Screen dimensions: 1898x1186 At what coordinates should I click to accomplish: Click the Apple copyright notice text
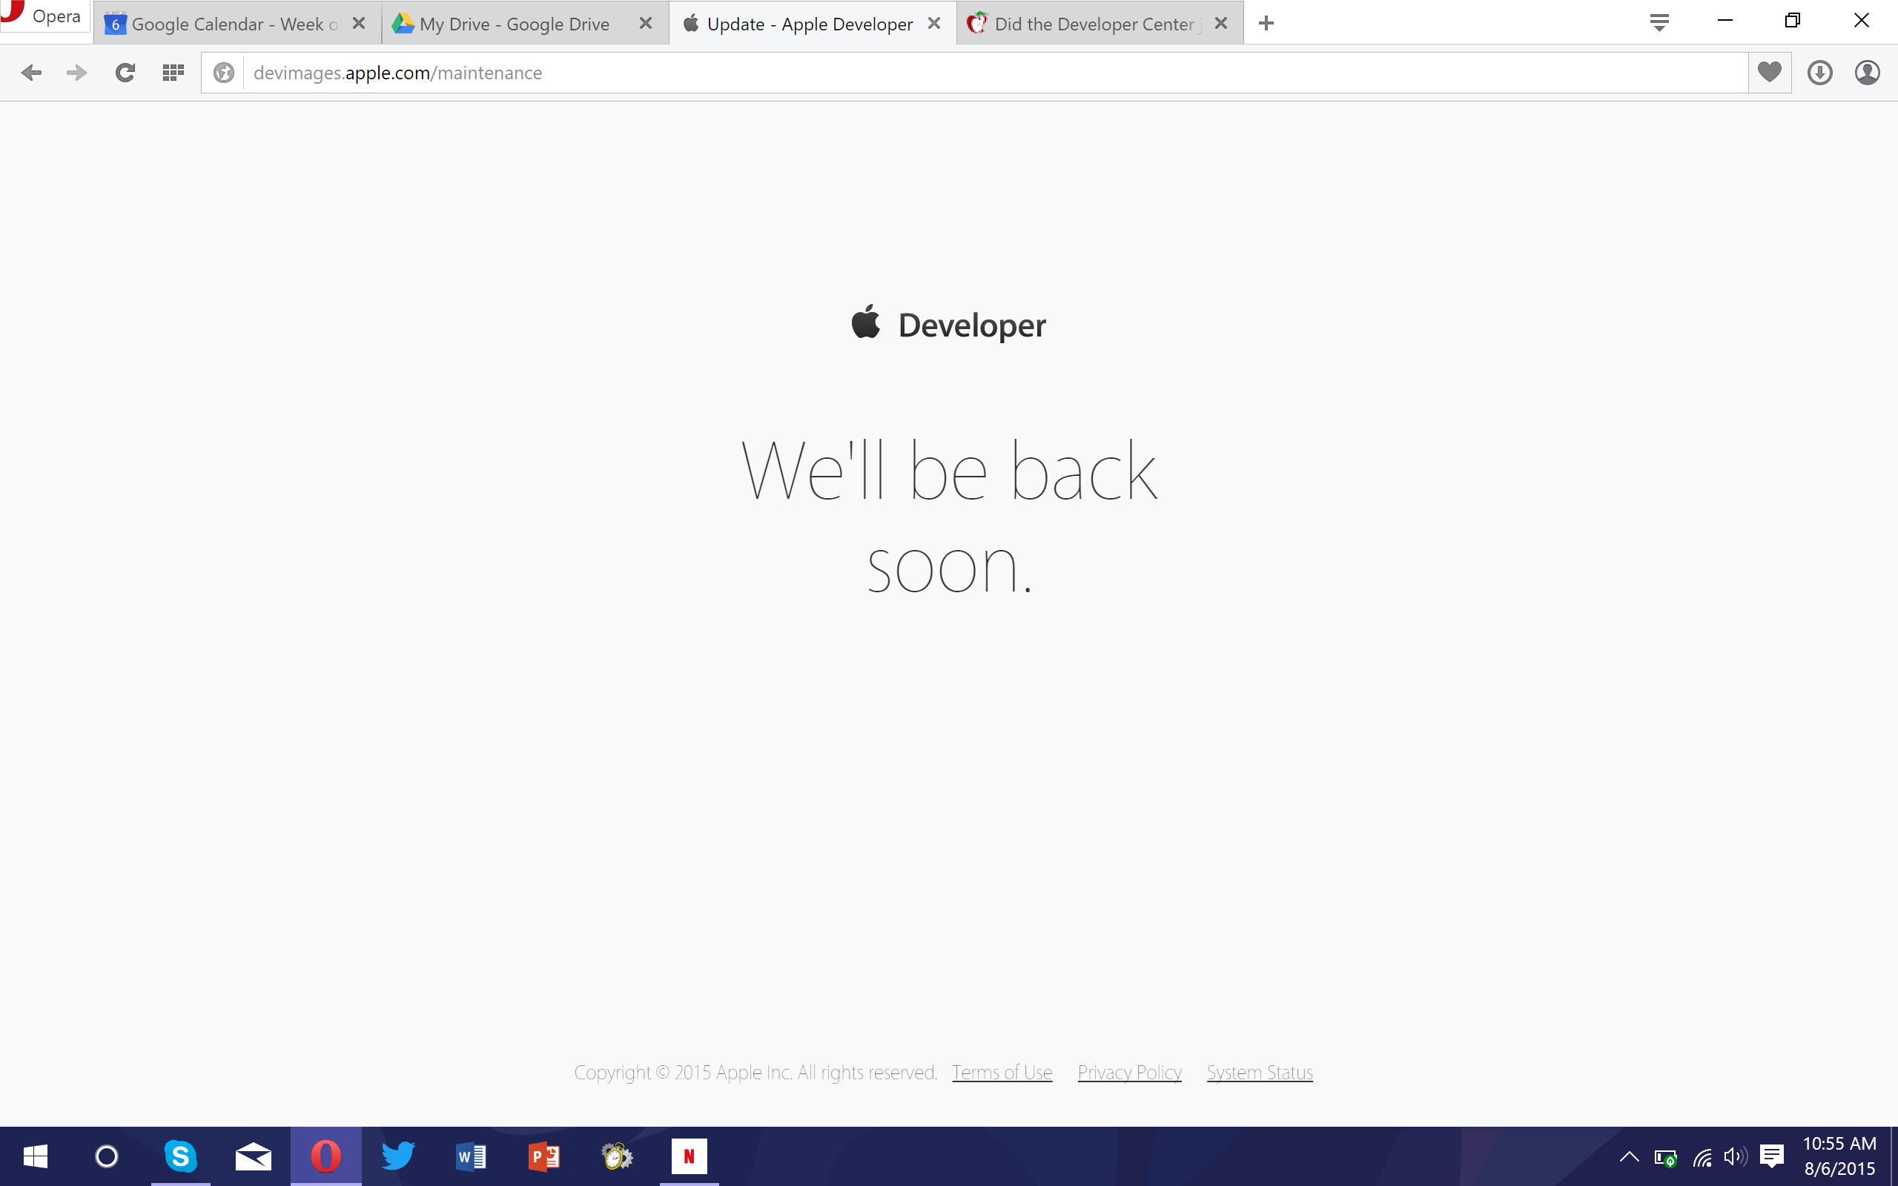tap(755, 1073)
